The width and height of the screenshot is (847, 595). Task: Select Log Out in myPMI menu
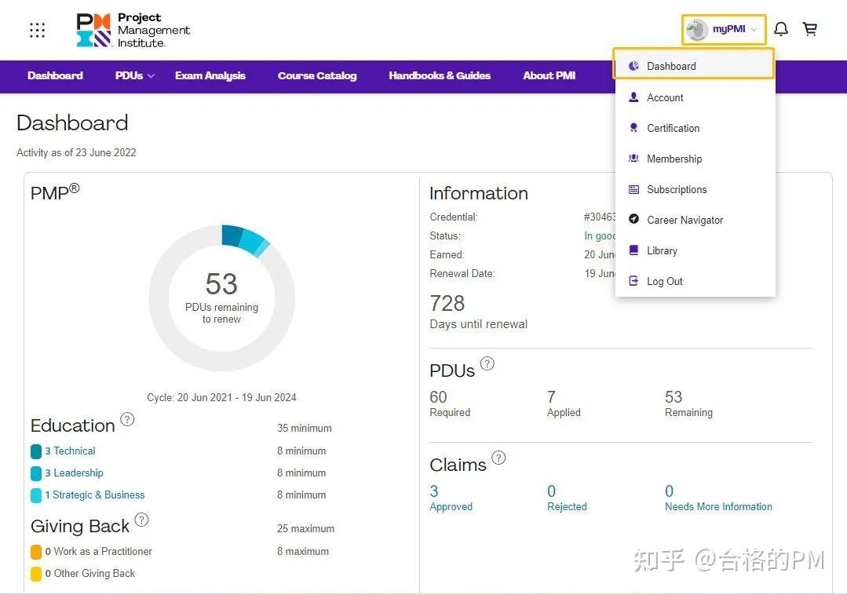coord(695,281)
